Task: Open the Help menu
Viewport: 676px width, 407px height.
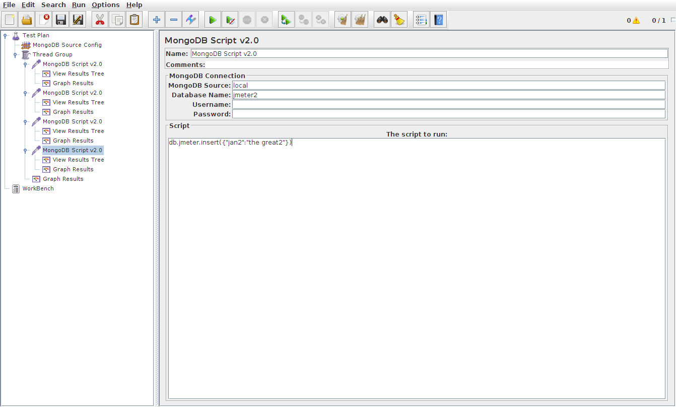Action: 134,5
